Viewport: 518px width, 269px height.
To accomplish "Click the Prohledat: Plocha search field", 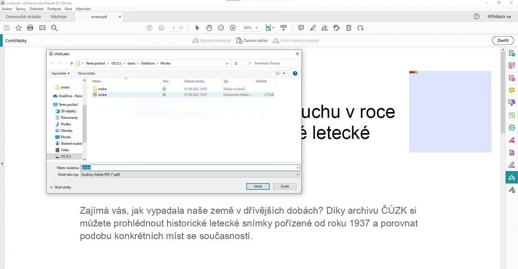I will [x=271, y=63].
